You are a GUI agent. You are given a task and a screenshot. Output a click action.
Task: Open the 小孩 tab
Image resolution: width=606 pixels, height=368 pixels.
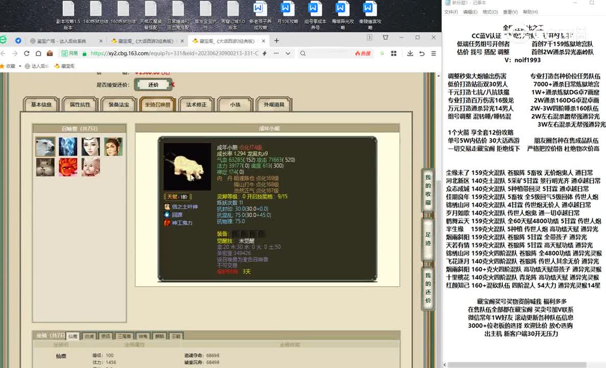pyautogui.click(x=235, y=105)
